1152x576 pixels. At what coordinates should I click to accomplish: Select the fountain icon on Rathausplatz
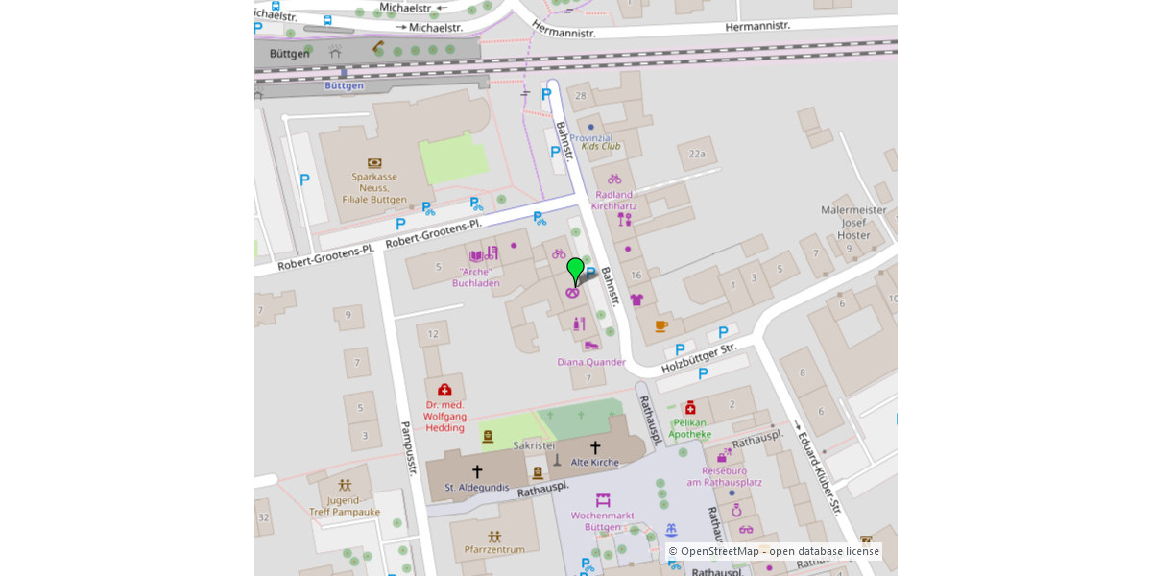point(672,530)
